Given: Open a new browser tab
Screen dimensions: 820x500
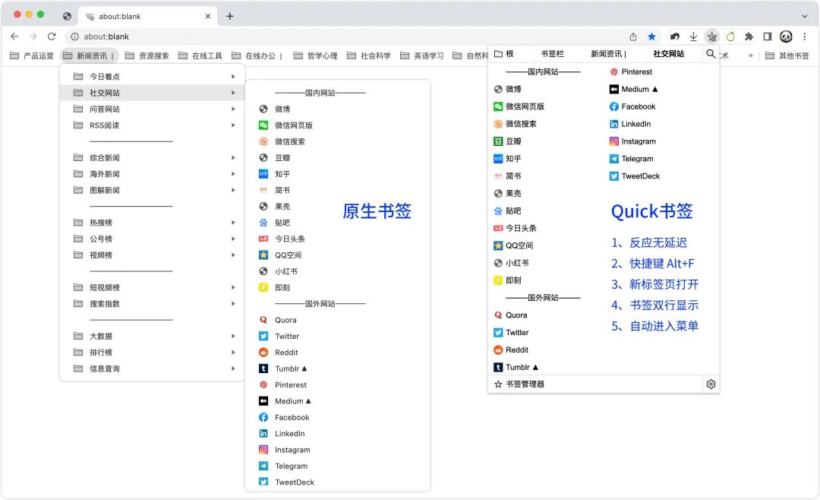Looking at the screenshot, I should pos(229,16).
